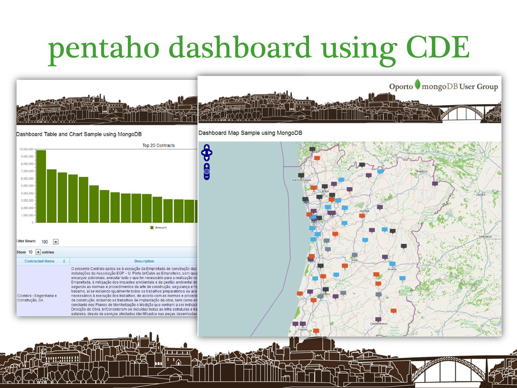
Task: Click the 'Viana do Castelo' map label
Action: [x=302, y=180]
